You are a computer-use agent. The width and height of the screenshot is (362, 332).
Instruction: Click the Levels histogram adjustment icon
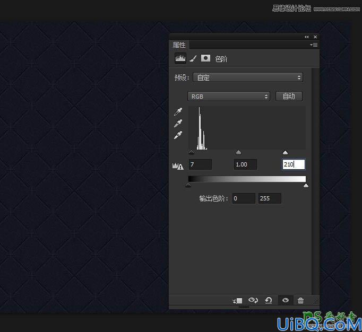[180, 58]
